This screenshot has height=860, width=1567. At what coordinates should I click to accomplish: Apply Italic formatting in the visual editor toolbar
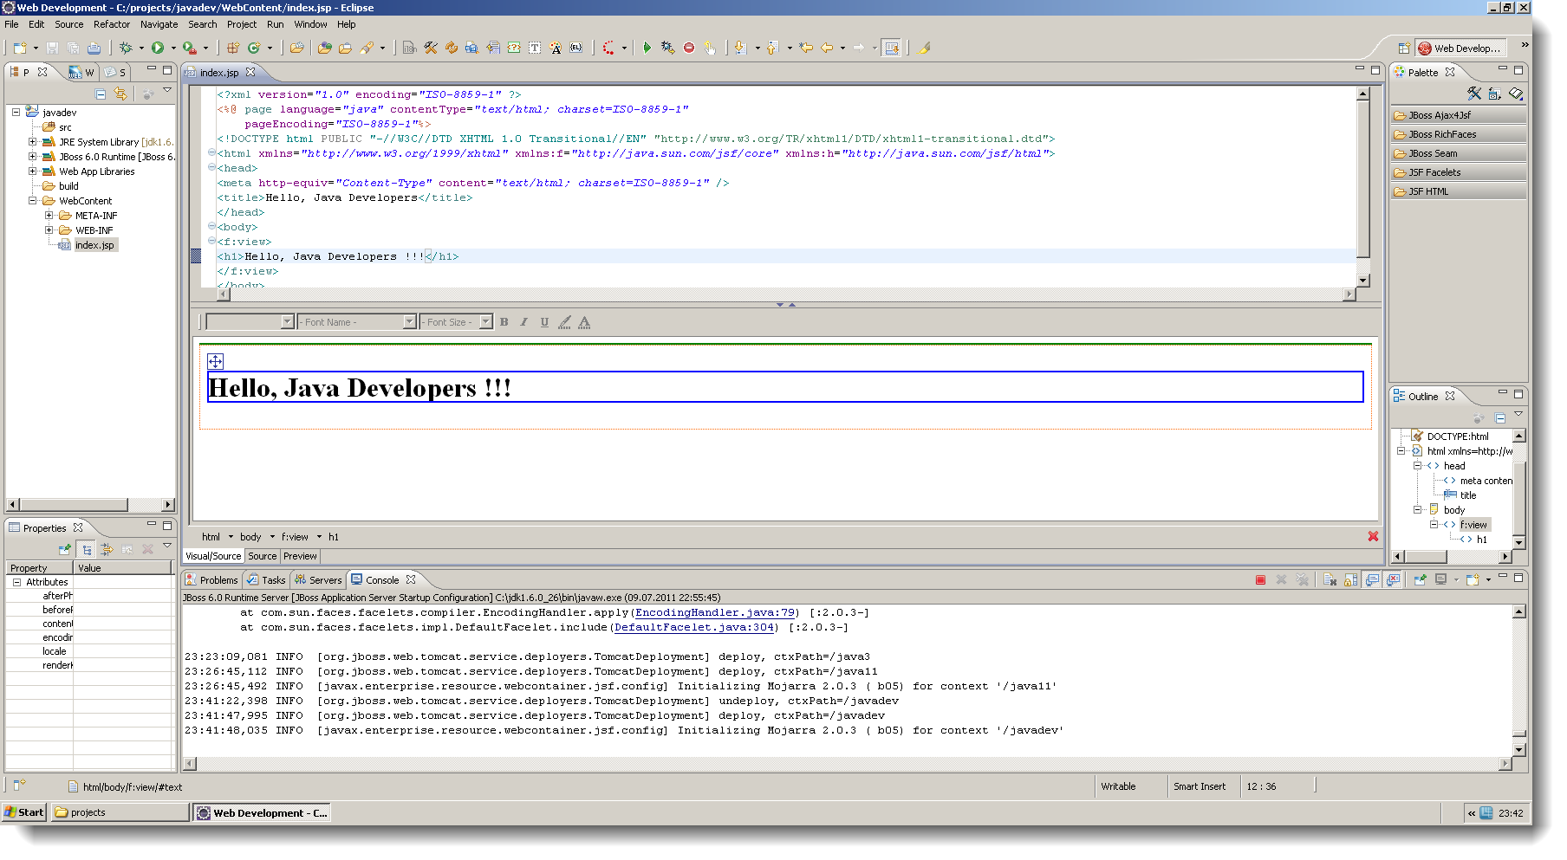(524, 321)
